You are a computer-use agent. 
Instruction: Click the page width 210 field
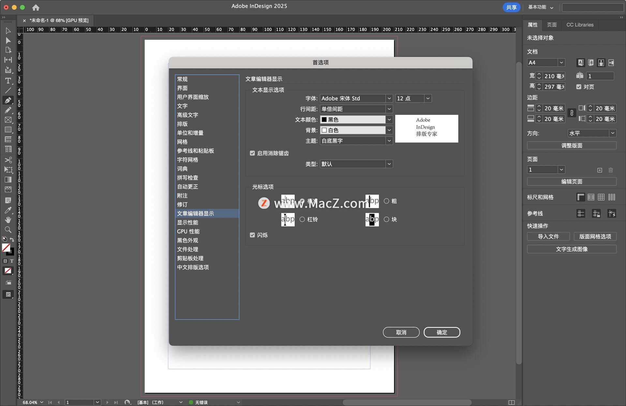tap(553, 76)
